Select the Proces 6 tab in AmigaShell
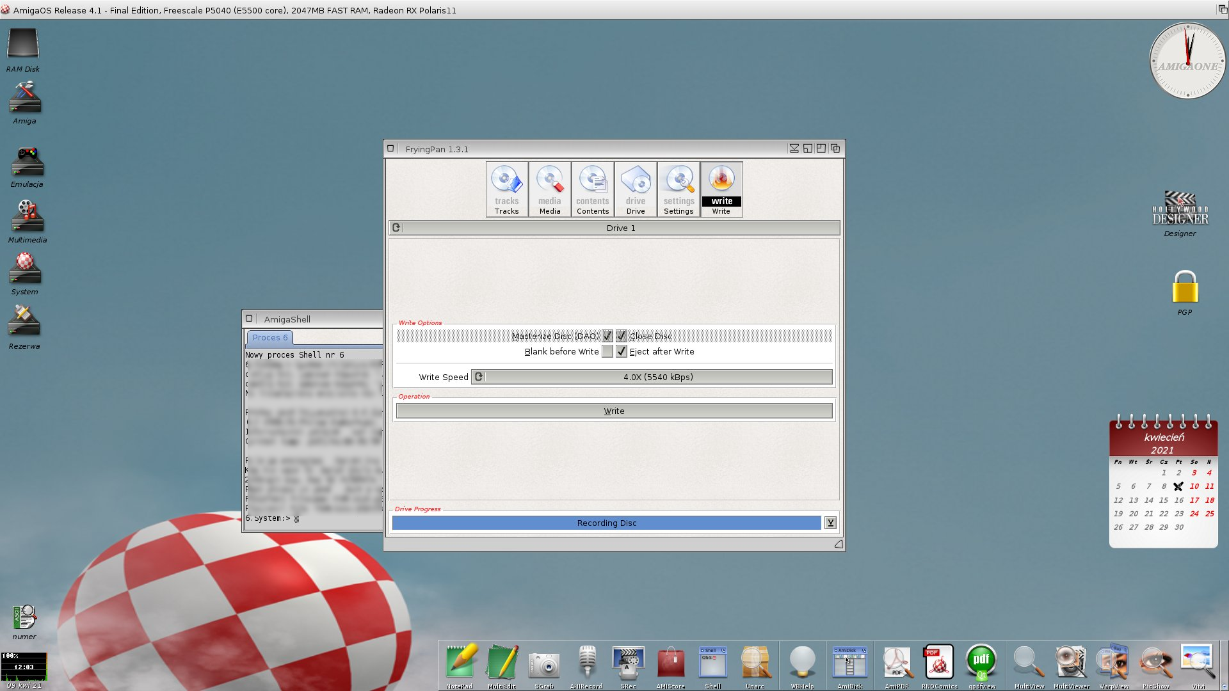Screen dimensions: 1229x691 269,337
